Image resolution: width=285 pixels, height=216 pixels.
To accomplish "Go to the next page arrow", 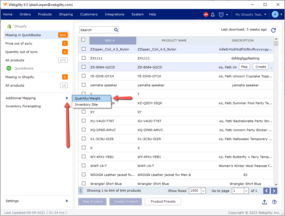I will (x=274, y=191).
